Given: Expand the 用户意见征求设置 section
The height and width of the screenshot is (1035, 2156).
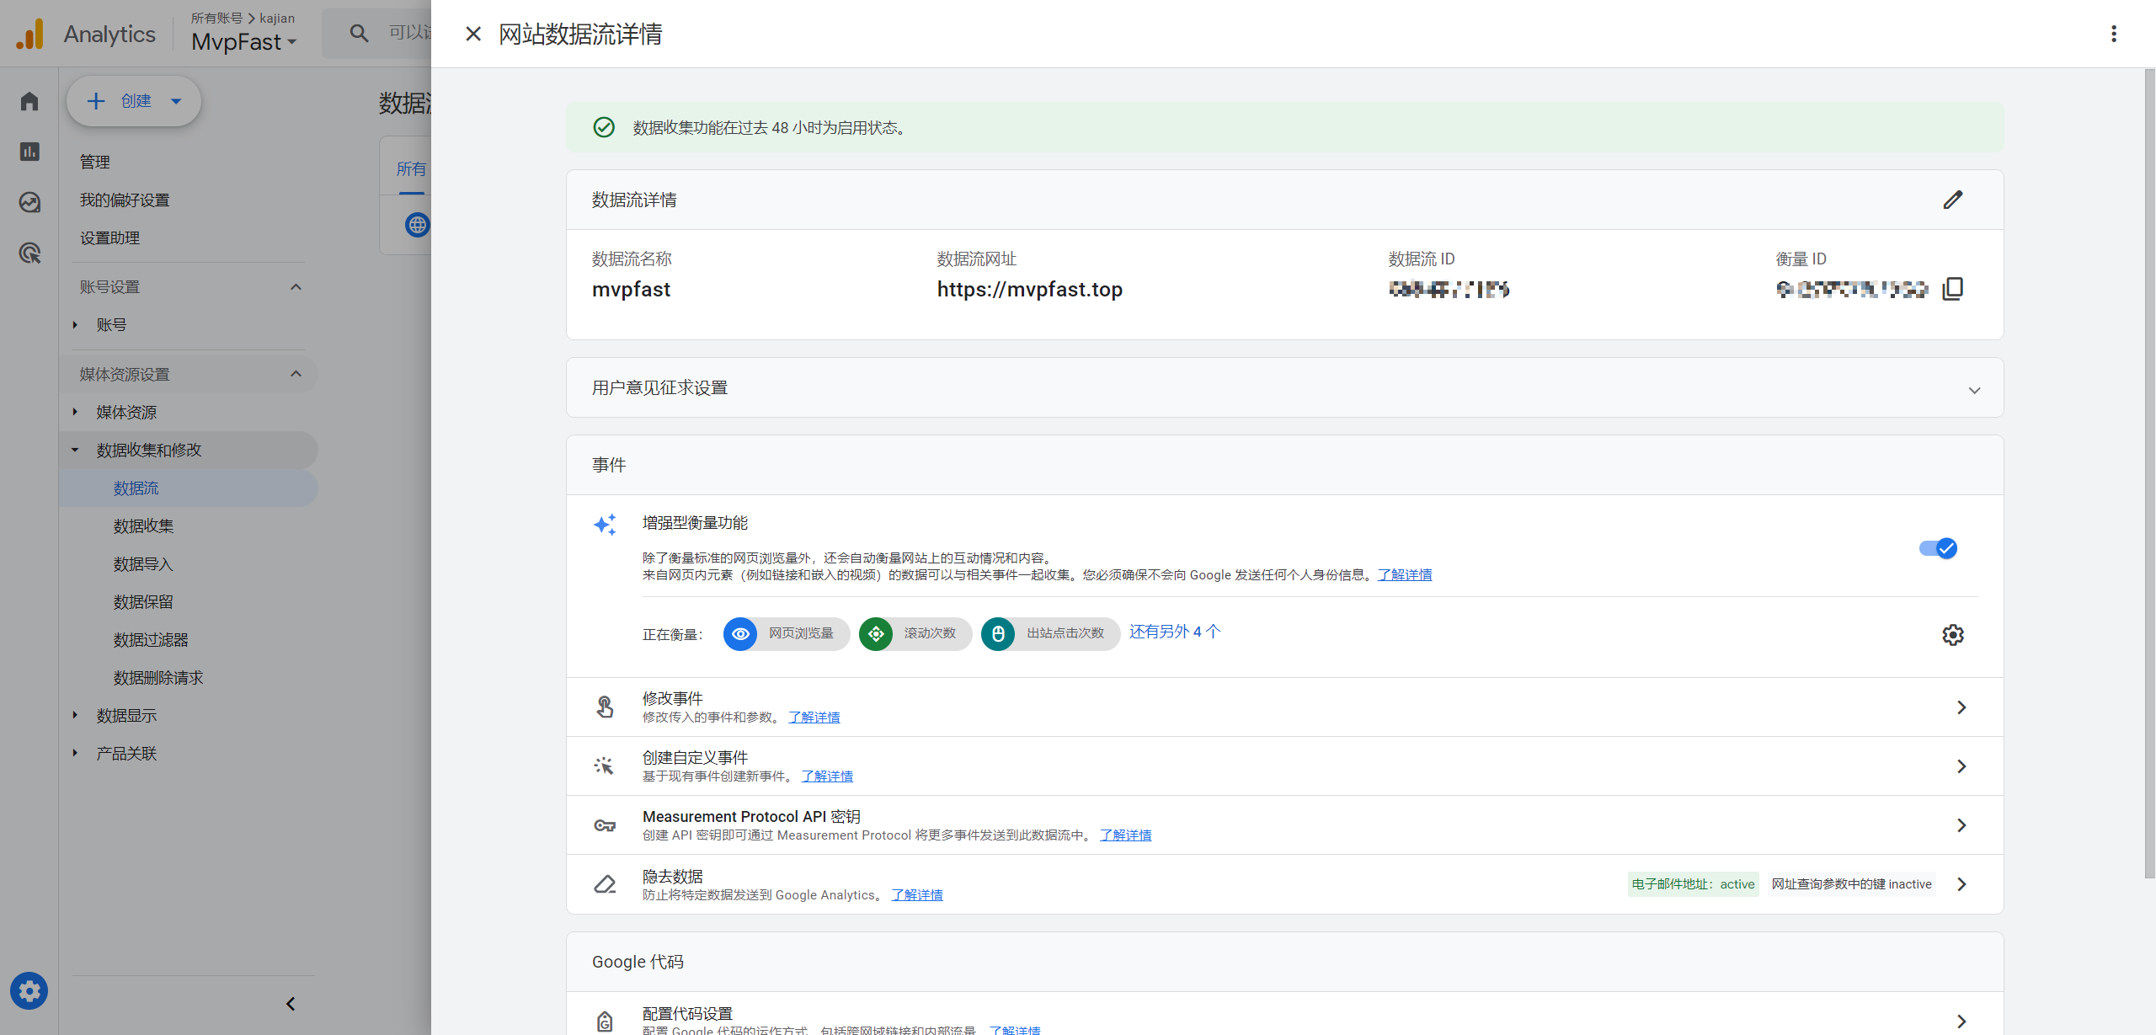Looking at the screenshot, I should 1975,390.
